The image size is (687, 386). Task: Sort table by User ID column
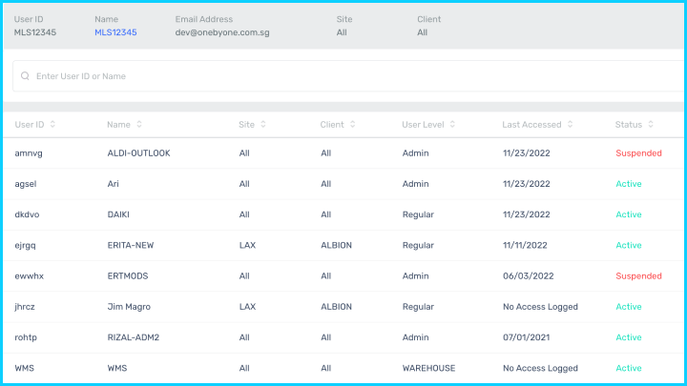[52, 125]
